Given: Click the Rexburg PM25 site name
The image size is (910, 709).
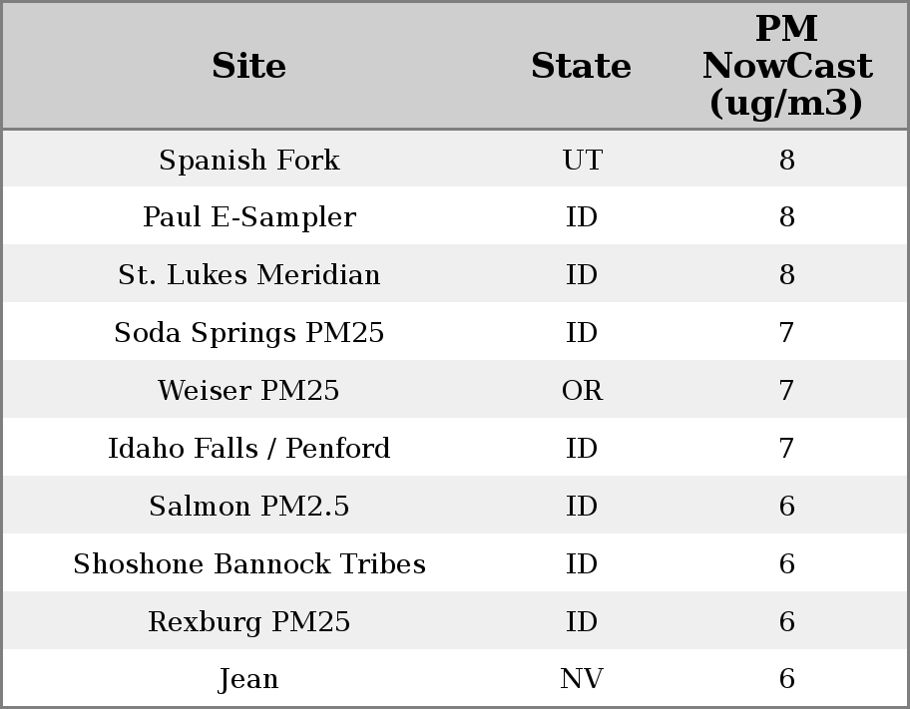Looking at the screenshot, I should click(248, 622).
